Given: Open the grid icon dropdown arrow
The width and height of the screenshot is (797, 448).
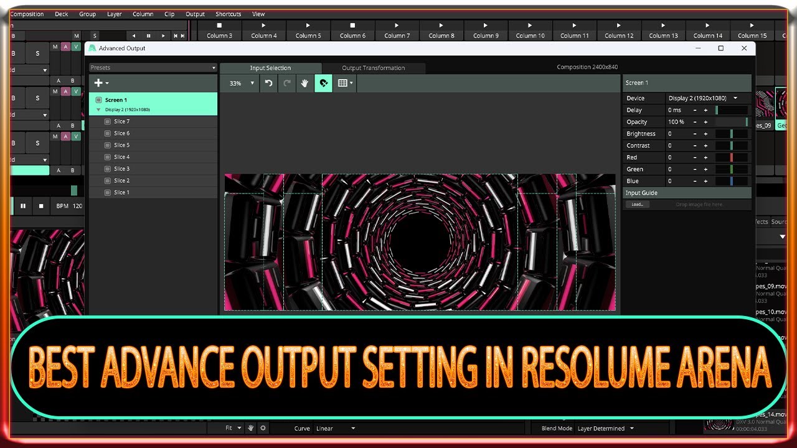Looking at the screenshot, I should tap(352, 83).
